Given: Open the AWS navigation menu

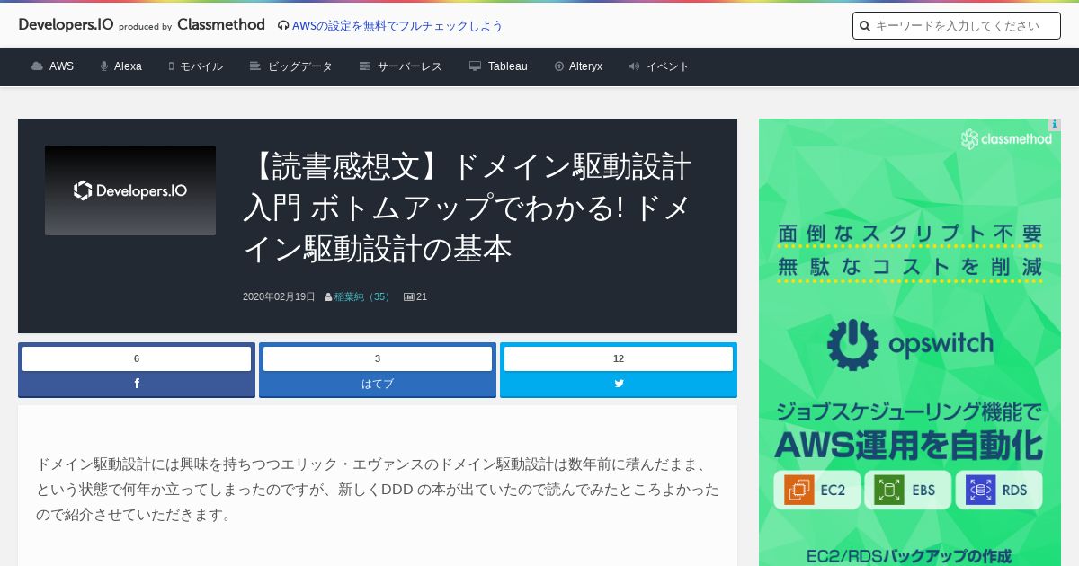Looking at the screenshot, I should click(61, 66).
